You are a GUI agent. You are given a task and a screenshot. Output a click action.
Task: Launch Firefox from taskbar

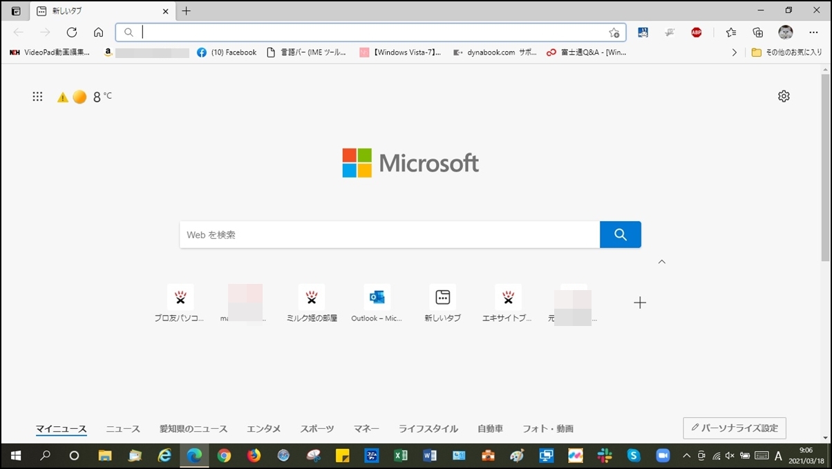click(x=254, y=456)
